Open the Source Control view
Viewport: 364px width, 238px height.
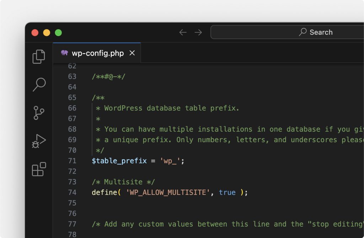tap(39, 113)
